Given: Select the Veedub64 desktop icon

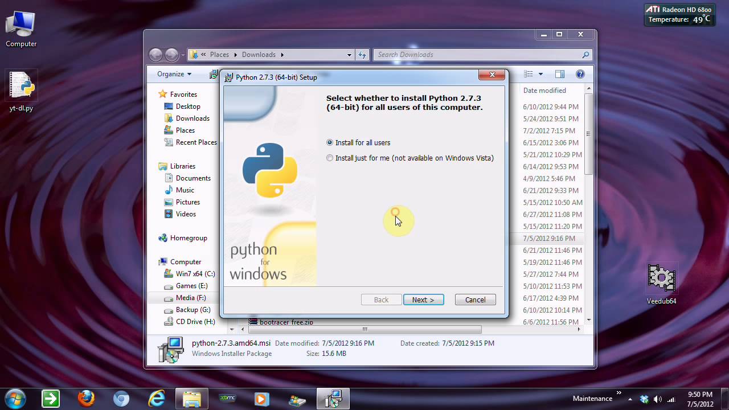Looking at the screenshot, I should point(661,285).
